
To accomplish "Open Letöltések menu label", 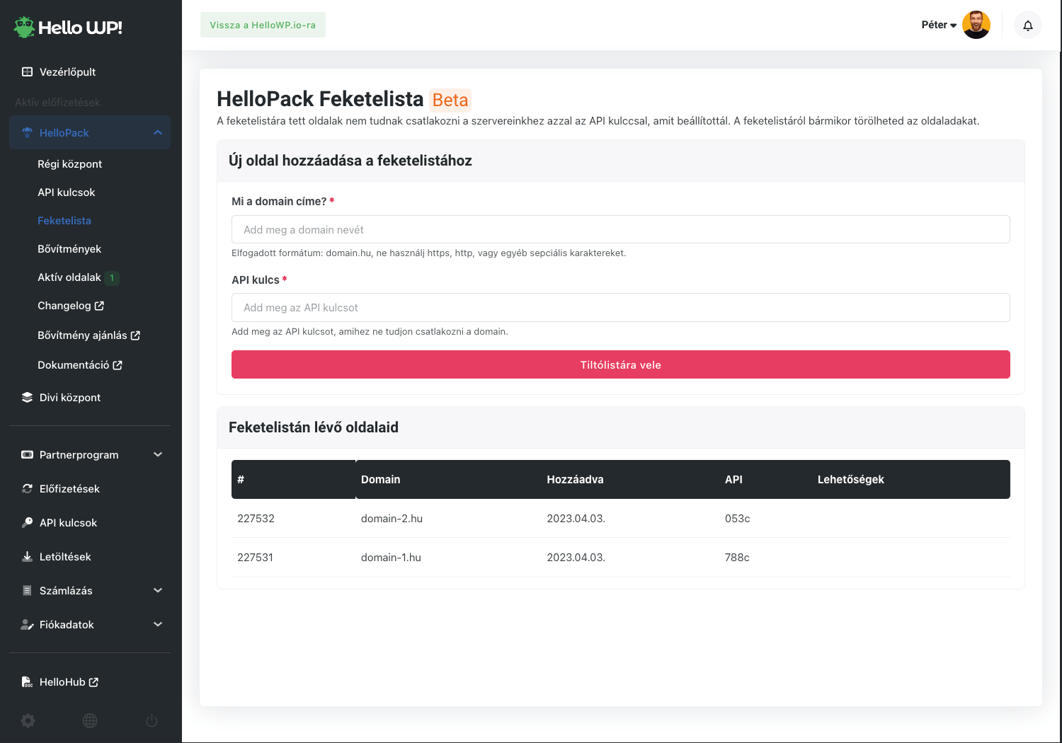I will 65,556.
